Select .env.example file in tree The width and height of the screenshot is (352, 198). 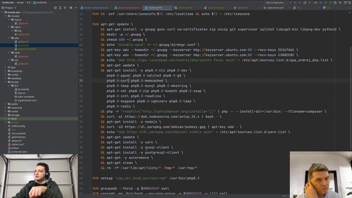tap(17, 133)
